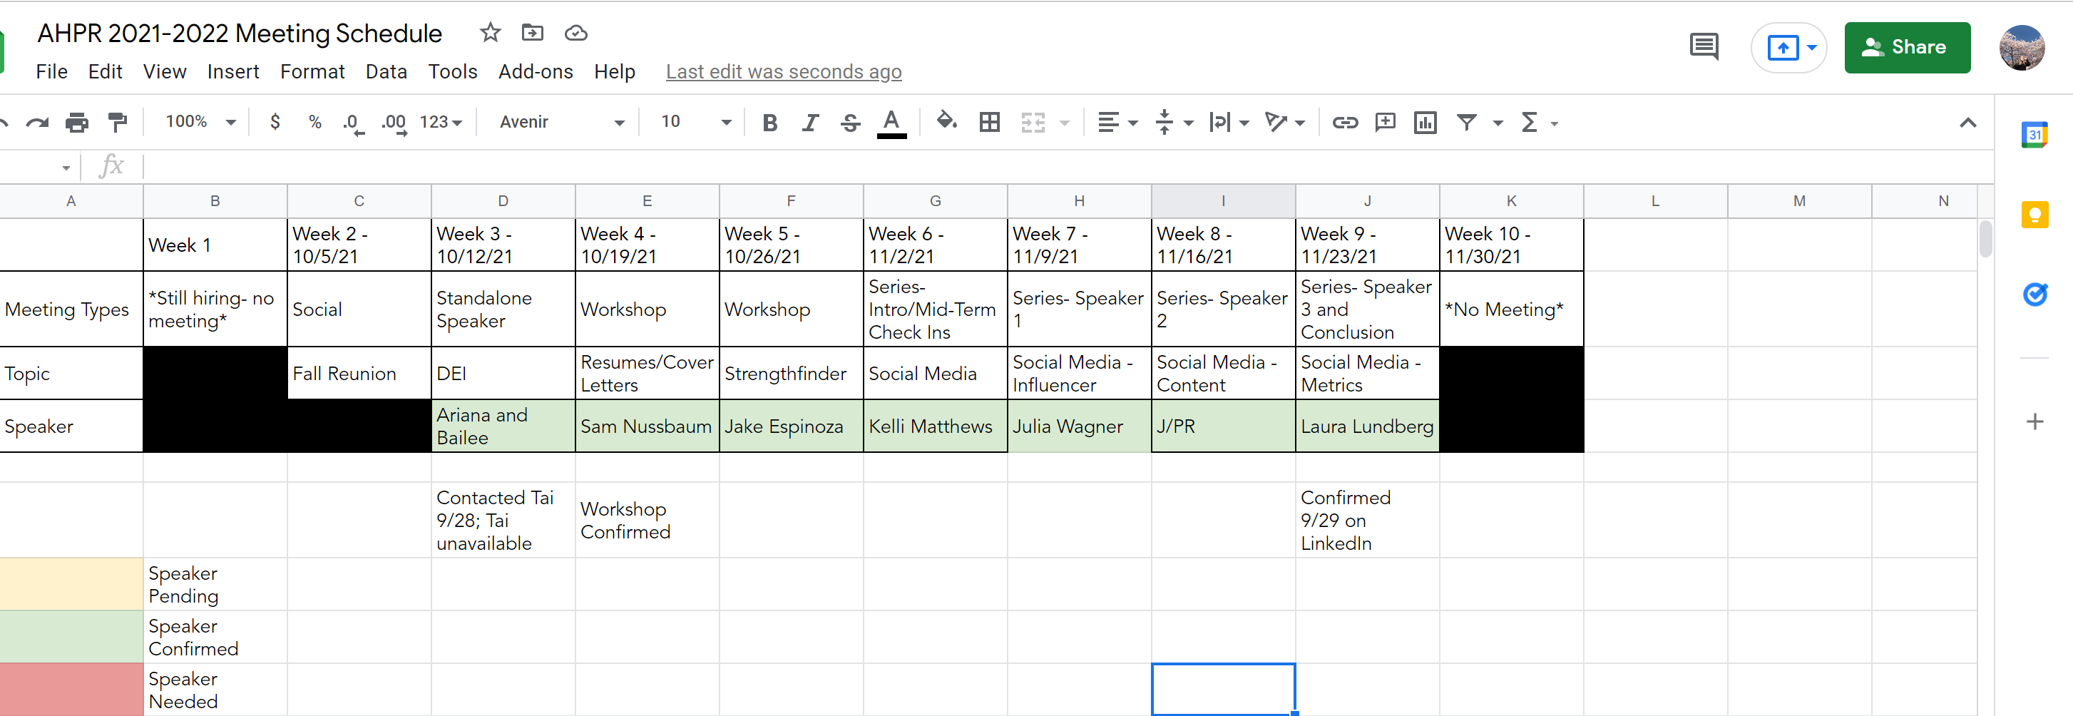Image resolution: width=2073 pixels, height=716 pixels.
Task: Click the print icon in toolbar
Action: pyautogui.click(x=76, y=122)
